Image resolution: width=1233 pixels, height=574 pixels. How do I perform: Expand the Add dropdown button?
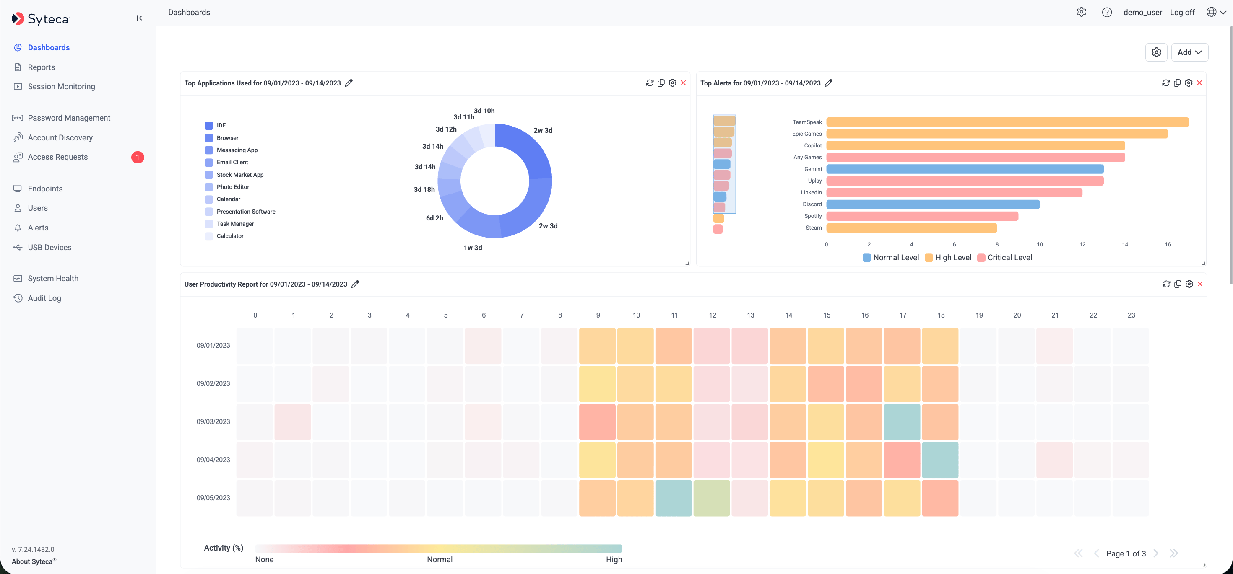(1189, 52)
